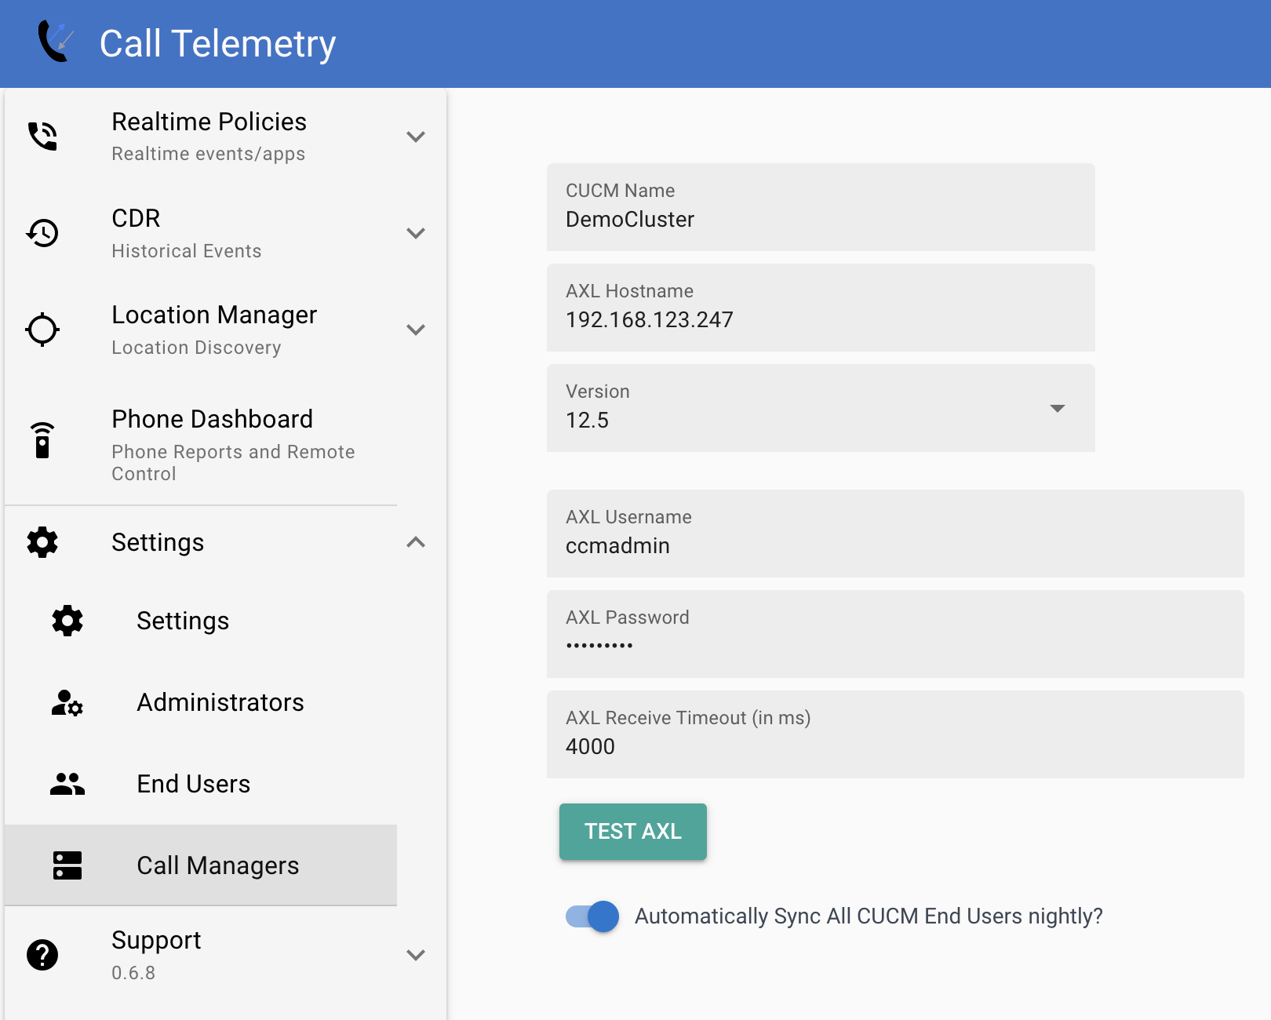The image size is (1271, 1020).
Task: Open the End Users settings page
Action: point(193,784)
